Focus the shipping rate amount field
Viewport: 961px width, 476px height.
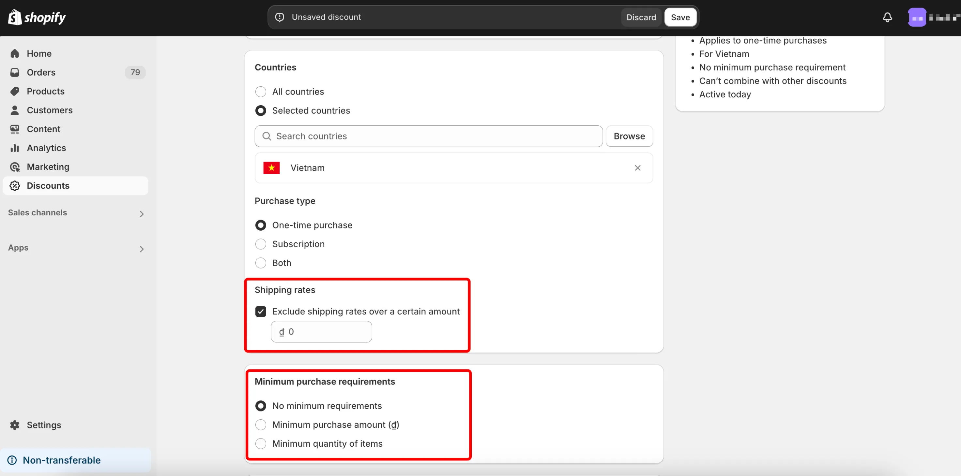(321, 332)
